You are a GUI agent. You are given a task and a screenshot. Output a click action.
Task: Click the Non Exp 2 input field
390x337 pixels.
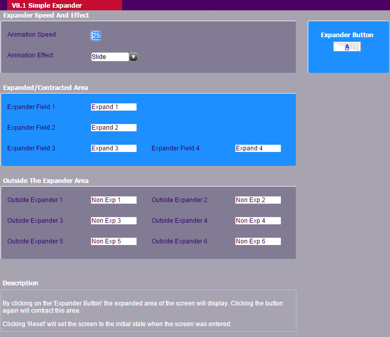pos(258,200)
